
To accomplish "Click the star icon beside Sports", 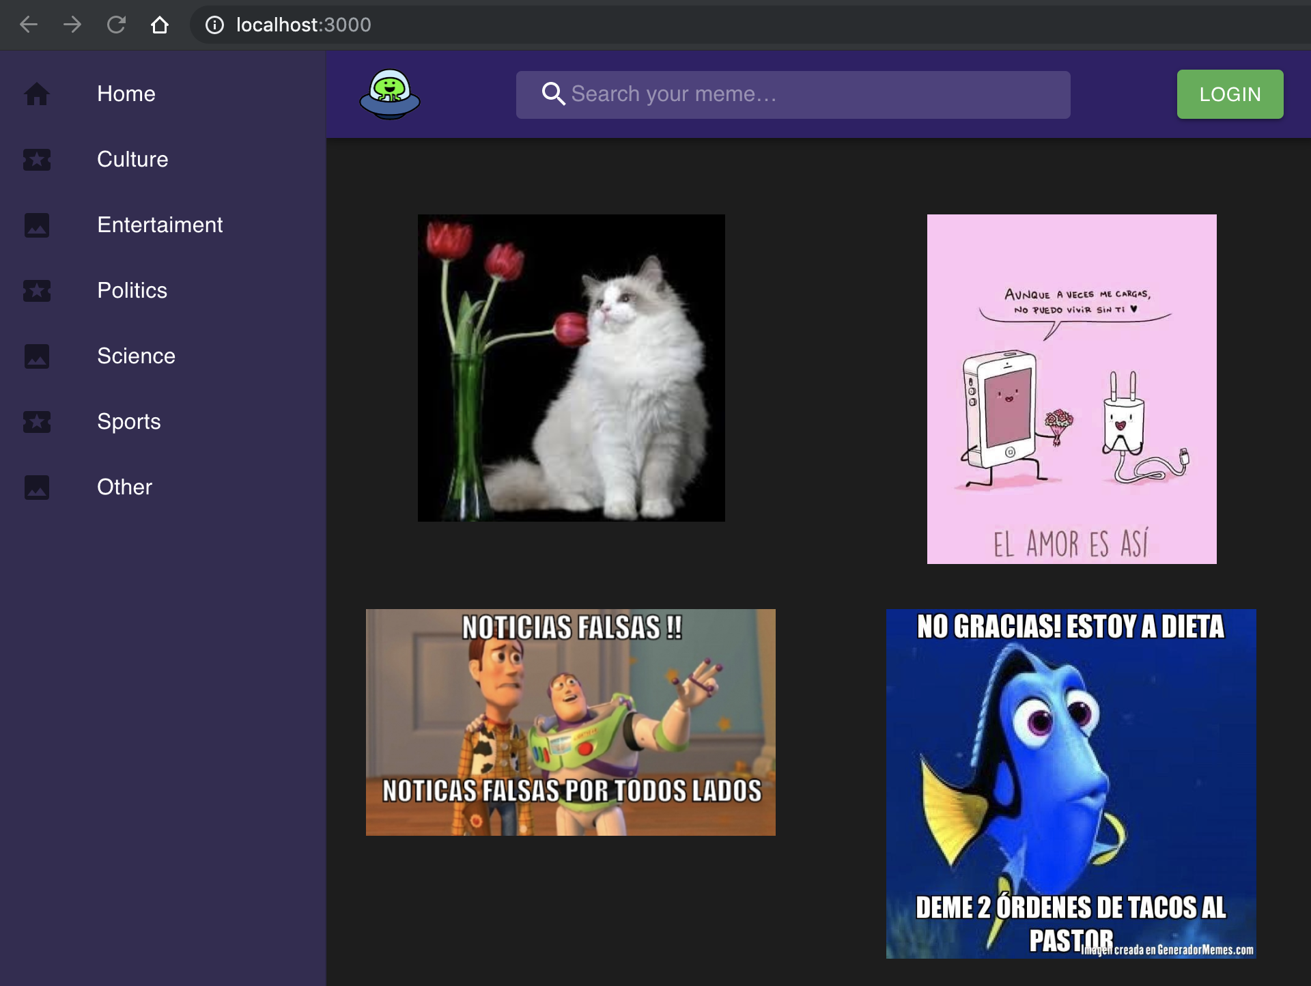I will 37,422.
